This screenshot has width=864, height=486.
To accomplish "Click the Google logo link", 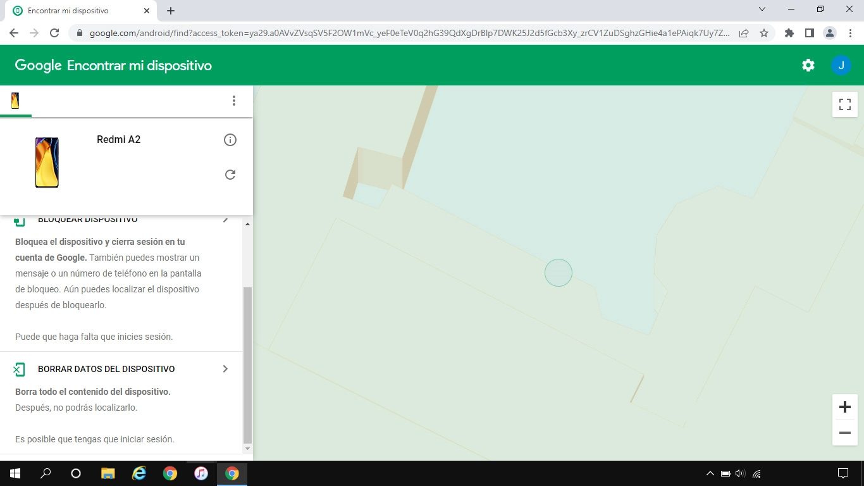I will (38, 65).
